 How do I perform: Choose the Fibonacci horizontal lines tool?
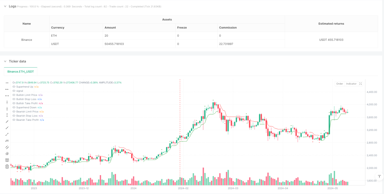7,160
